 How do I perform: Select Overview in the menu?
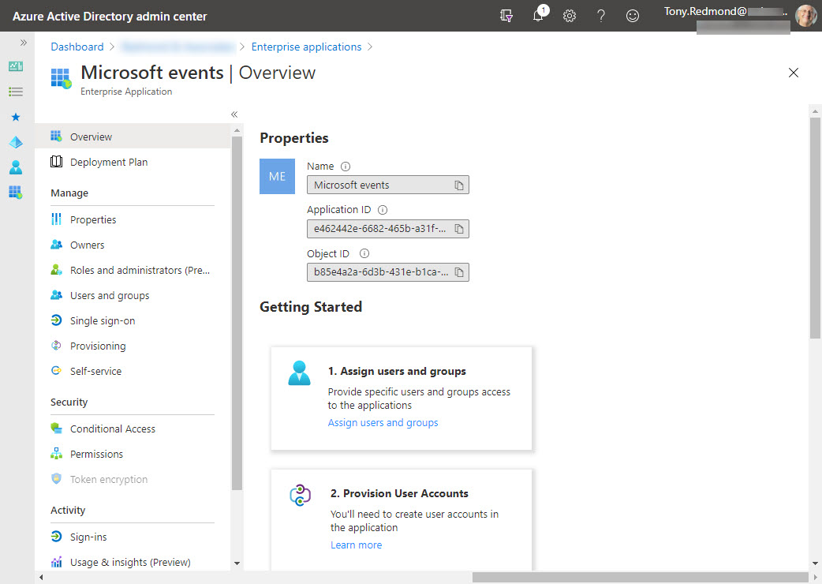(x=133, y=137)
